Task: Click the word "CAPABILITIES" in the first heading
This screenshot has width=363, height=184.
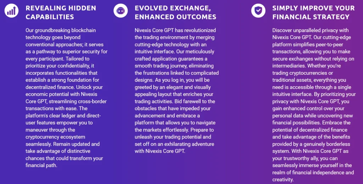Action: coord(50,17)
